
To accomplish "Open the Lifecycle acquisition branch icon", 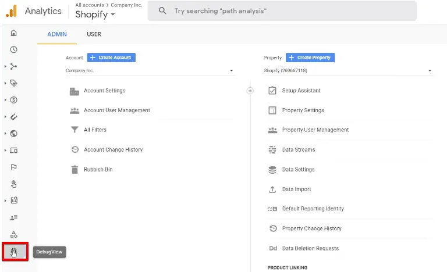I will click(14, 66).
